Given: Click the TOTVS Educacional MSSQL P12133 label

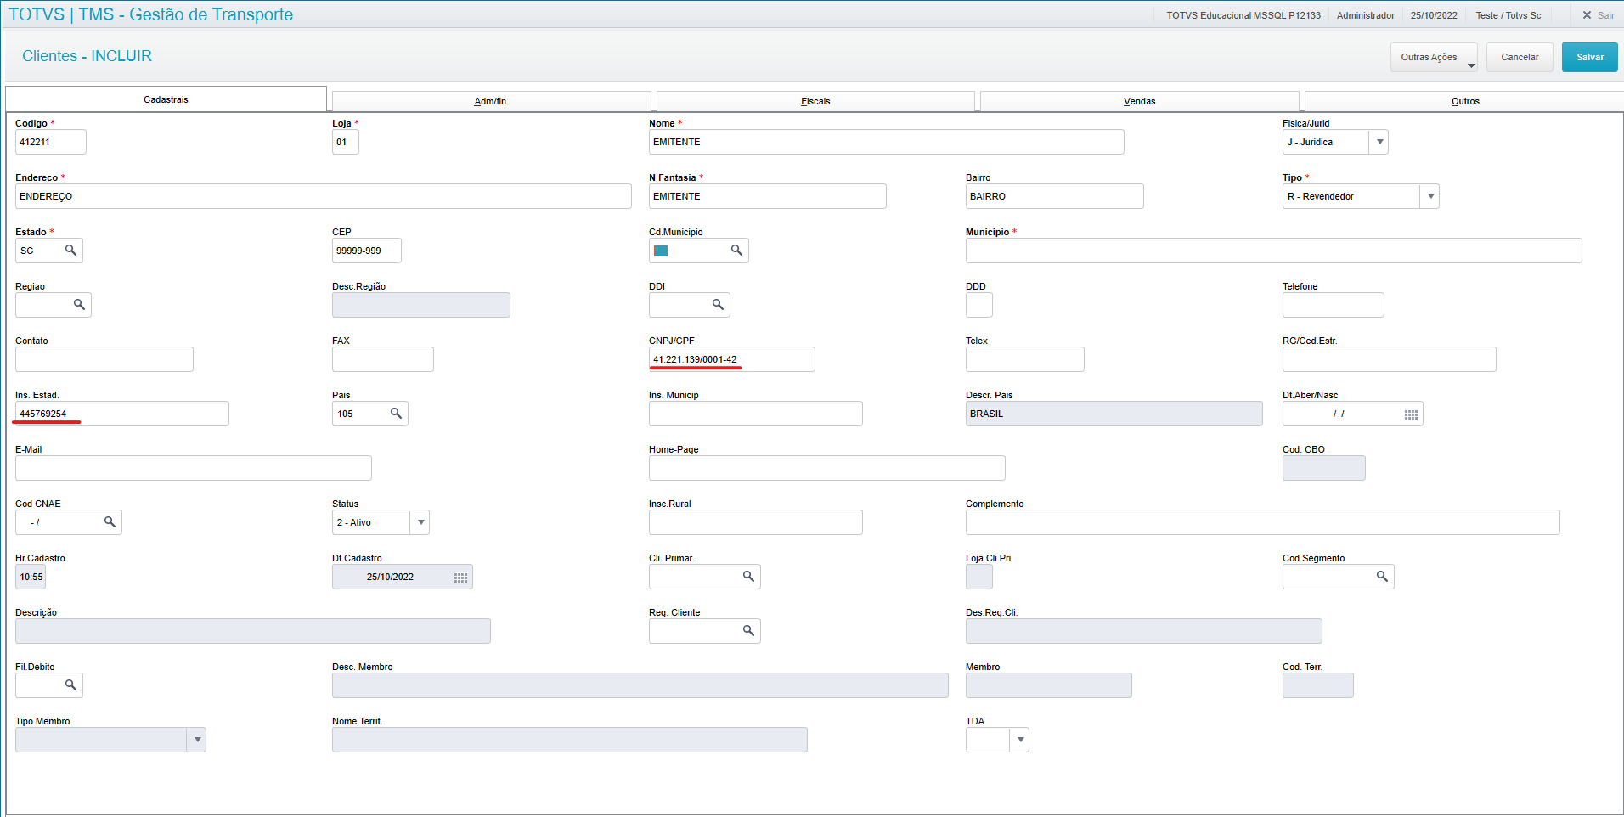Looking at the screenshot, I should click(1243, 15).
